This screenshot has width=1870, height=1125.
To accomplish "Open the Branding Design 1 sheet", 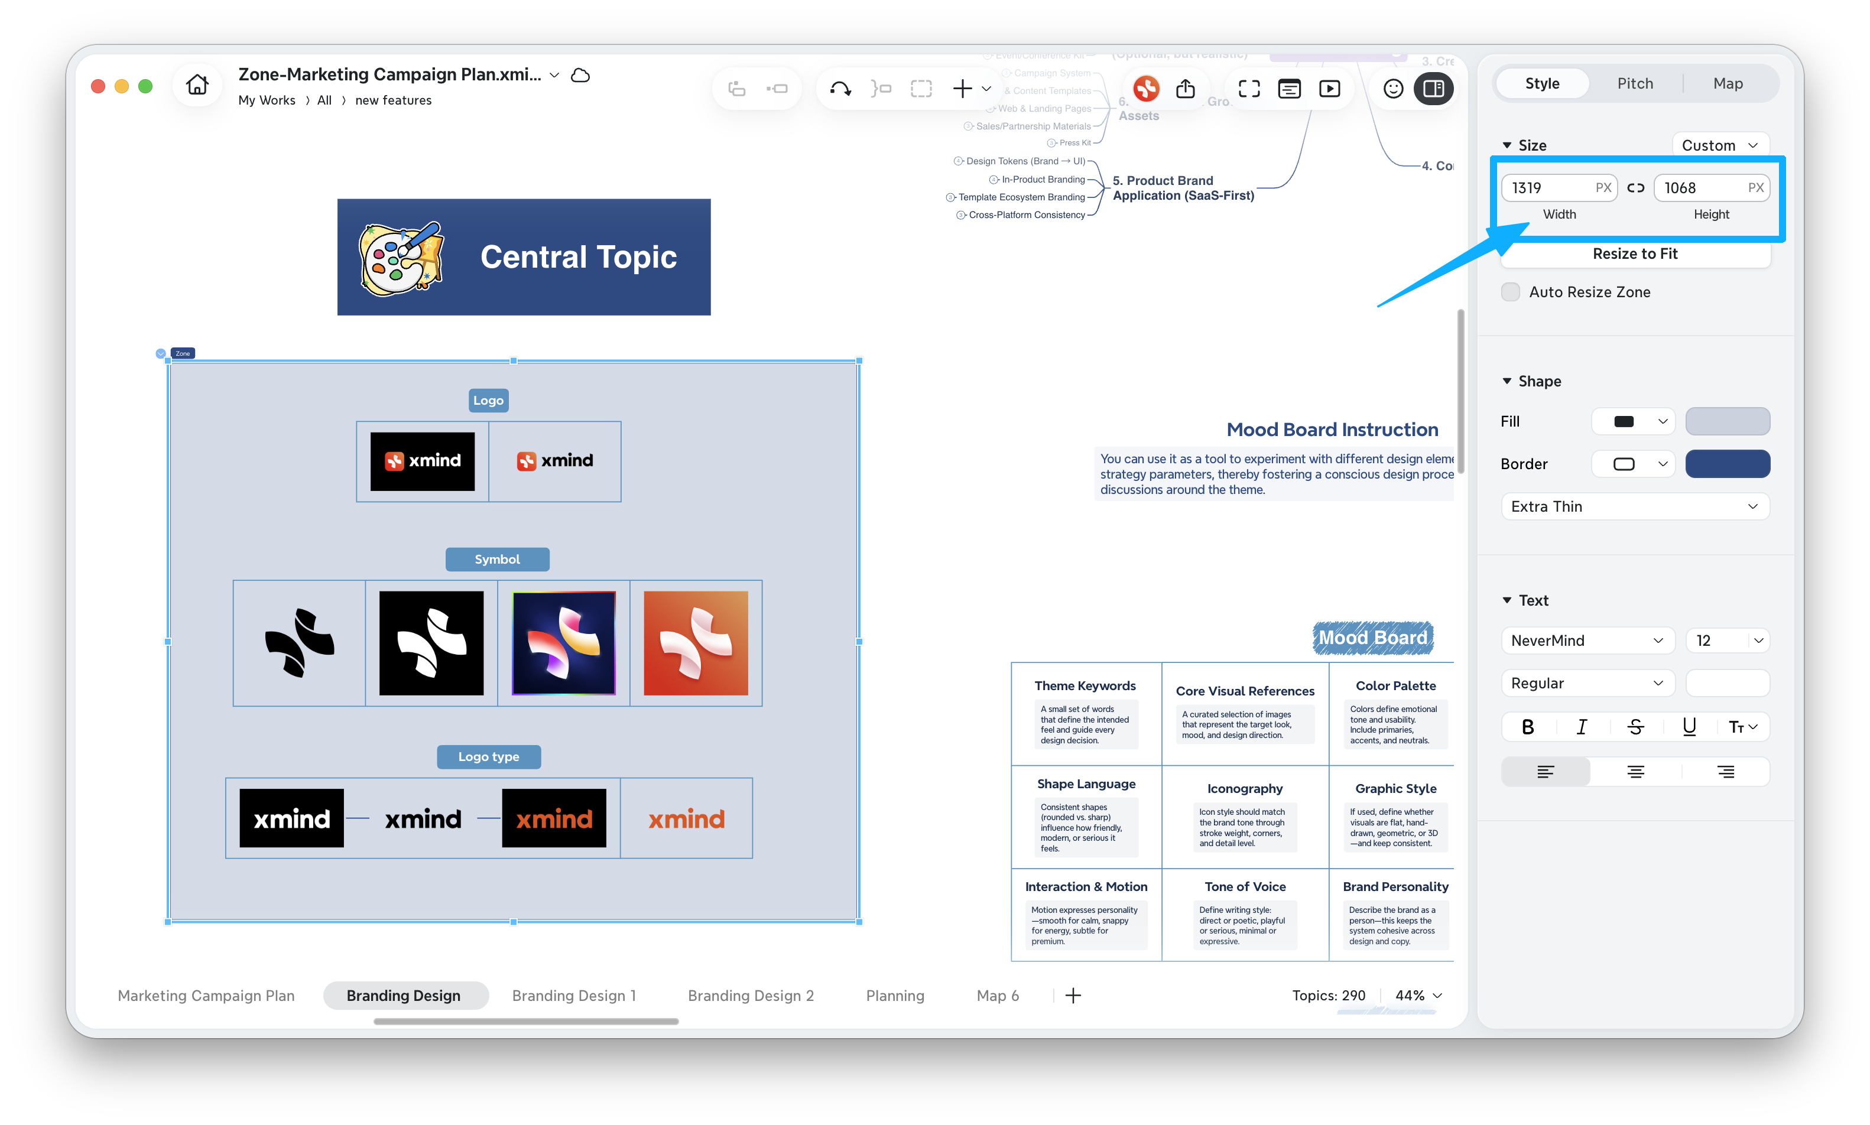I will pos(574,996).
